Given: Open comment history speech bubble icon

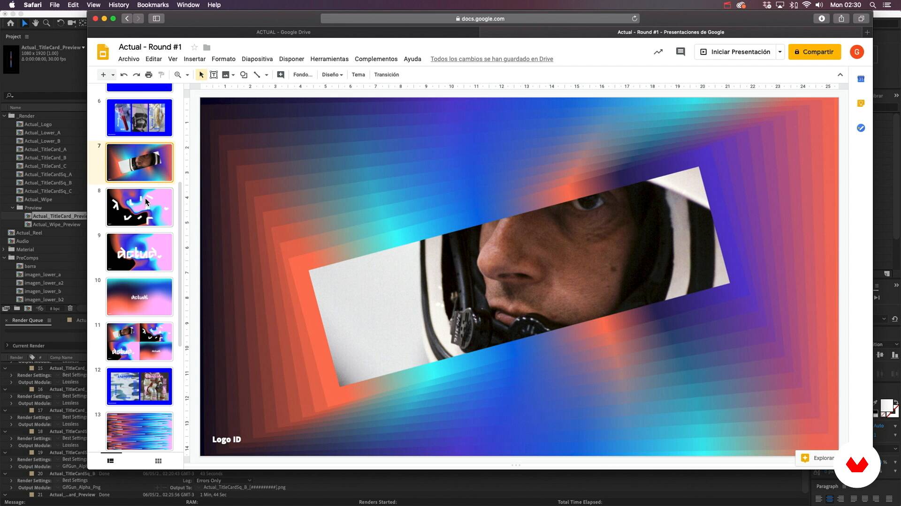Looking at the screenshot, I should pos(680,52).
